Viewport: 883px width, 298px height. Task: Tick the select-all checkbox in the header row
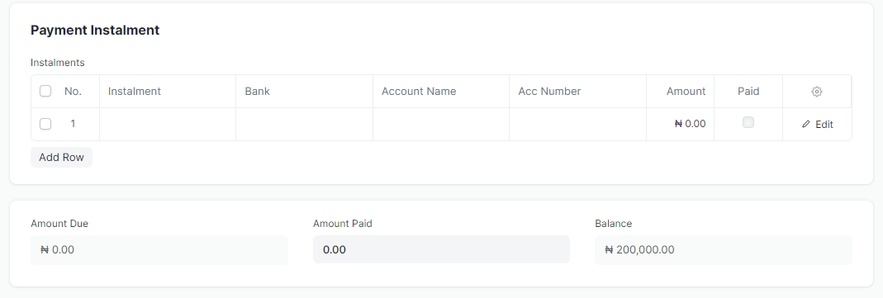coord(45,91)
